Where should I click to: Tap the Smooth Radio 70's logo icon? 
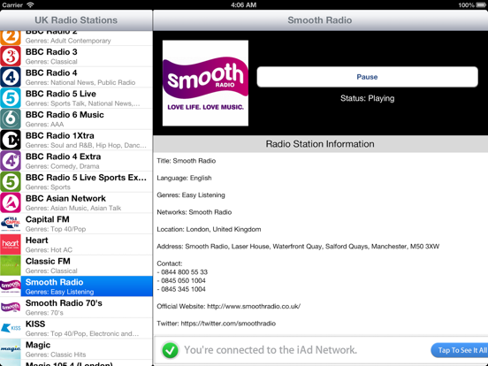(11, 307)
